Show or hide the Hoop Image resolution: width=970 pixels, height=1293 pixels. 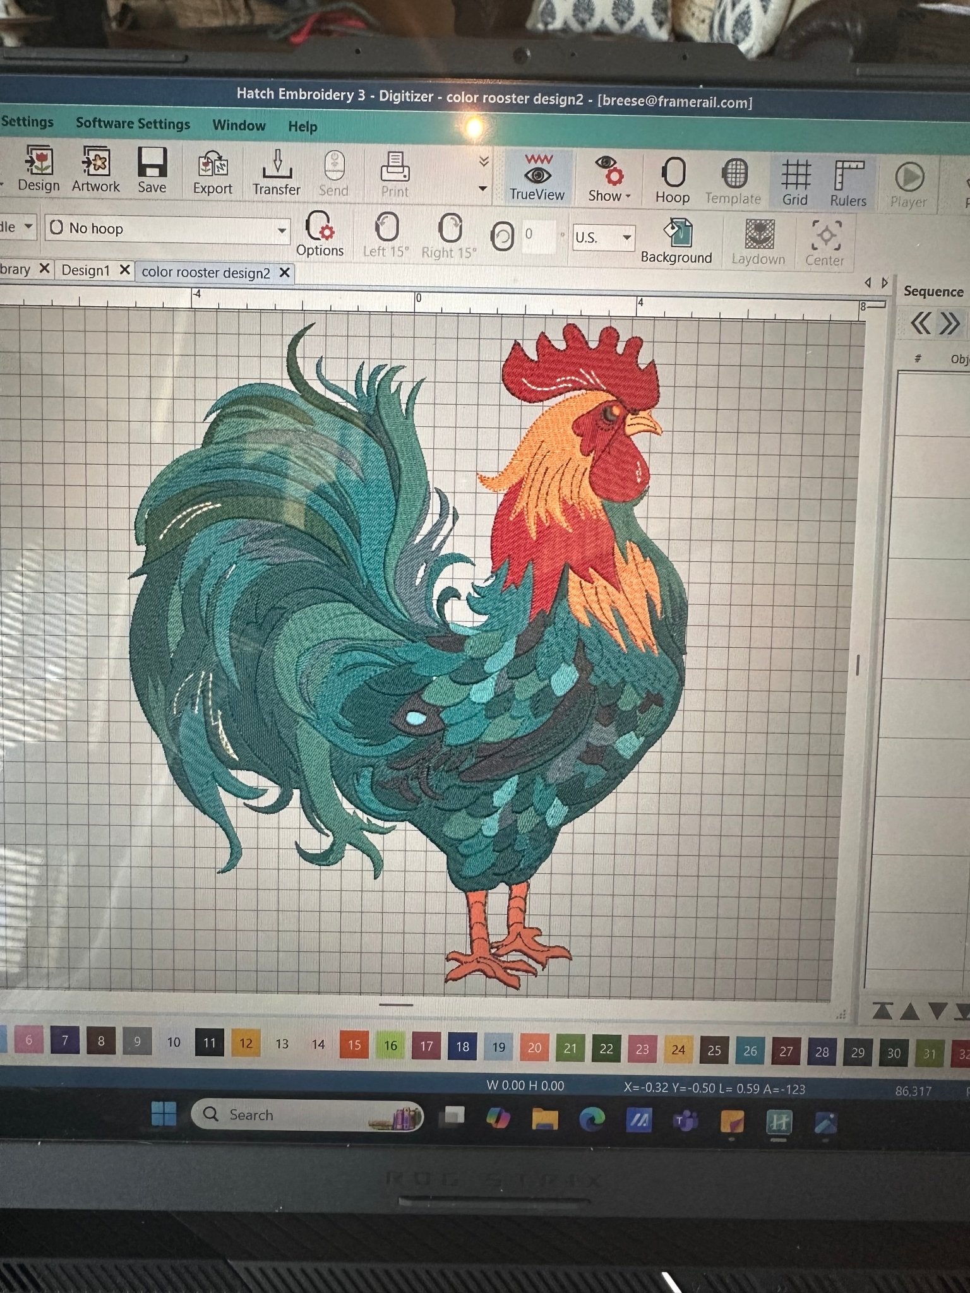tap(673, 180)
